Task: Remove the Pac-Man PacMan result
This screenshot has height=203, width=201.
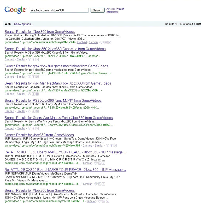Action: [37, 94]
